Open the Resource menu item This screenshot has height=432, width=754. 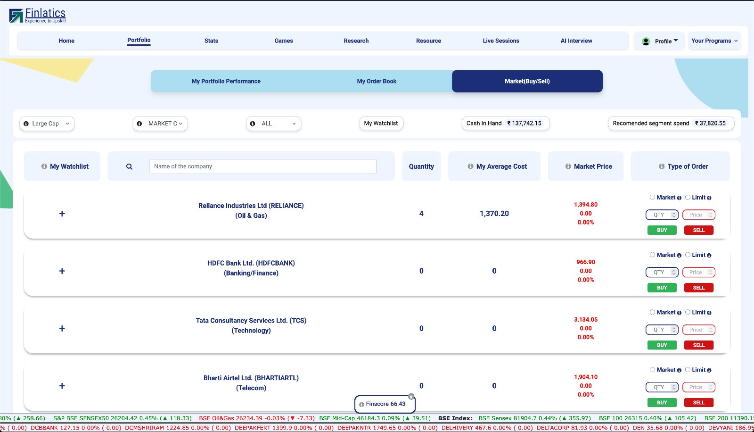click(429, 41)
